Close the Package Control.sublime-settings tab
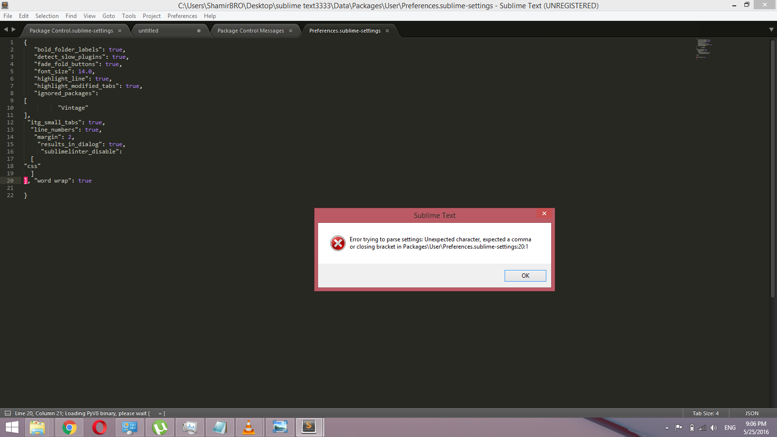 pyautogui.click(x=119, y=31)
